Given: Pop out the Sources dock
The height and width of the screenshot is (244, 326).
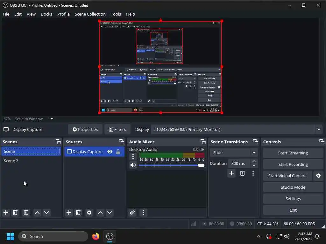Looking at the screenshot, I should point(122,142).
